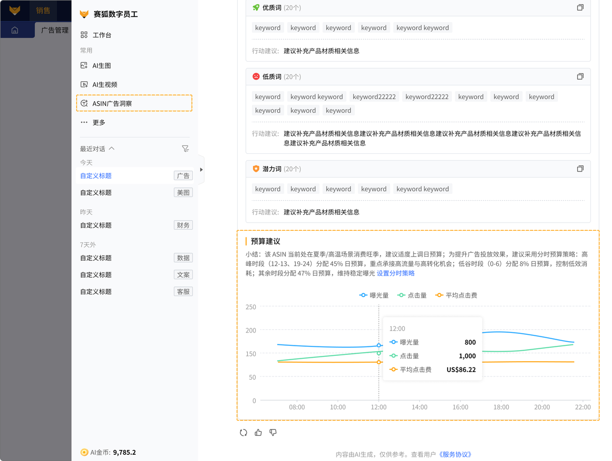
Task: Toggle 平均点击费 legend series
Action: (456, 295)
